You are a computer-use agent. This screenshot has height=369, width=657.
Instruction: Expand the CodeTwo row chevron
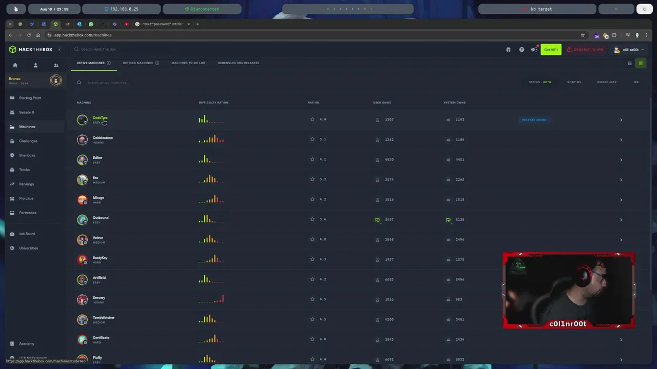621,120
